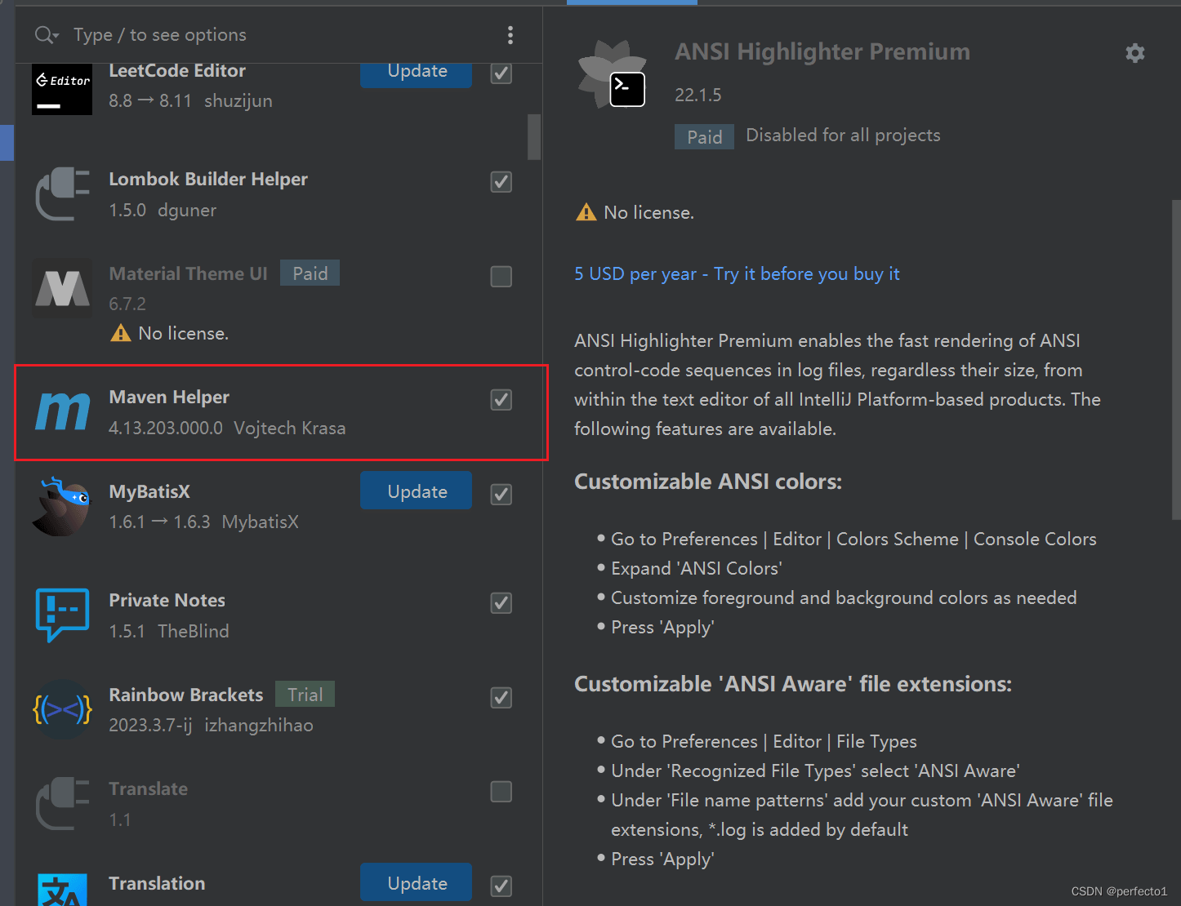
Task: Click the Lombok Builder Helper plug icon
Action: click(x=62, y=194)
